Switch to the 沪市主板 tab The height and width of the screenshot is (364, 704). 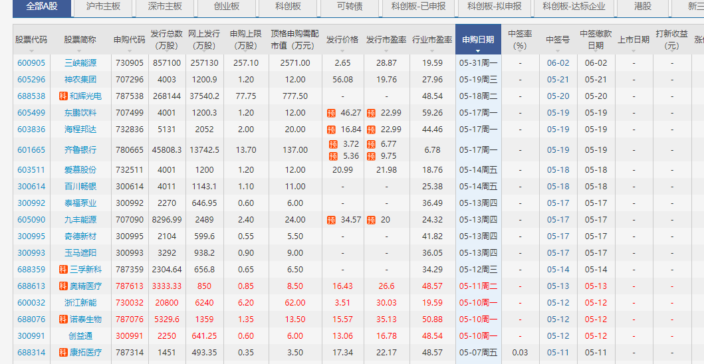(x=103, y=7)
